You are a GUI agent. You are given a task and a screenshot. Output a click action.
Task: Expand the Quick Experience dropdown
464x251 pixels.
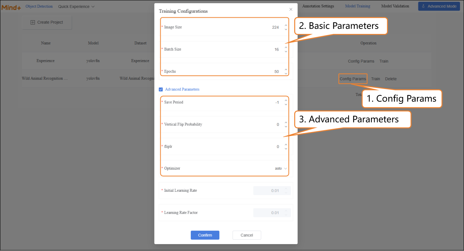point(76,7)
